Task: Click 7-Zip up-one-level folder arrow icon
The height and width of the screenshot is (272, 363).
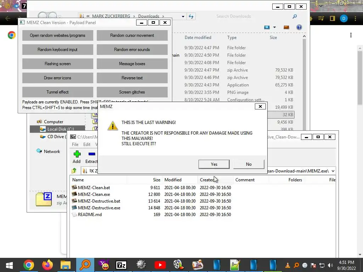Action: 74,171
